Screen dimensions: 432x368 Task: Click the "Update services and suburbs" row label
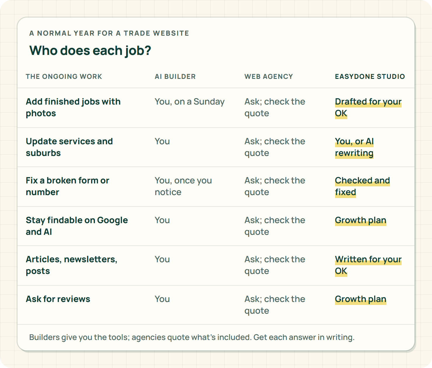69,147
